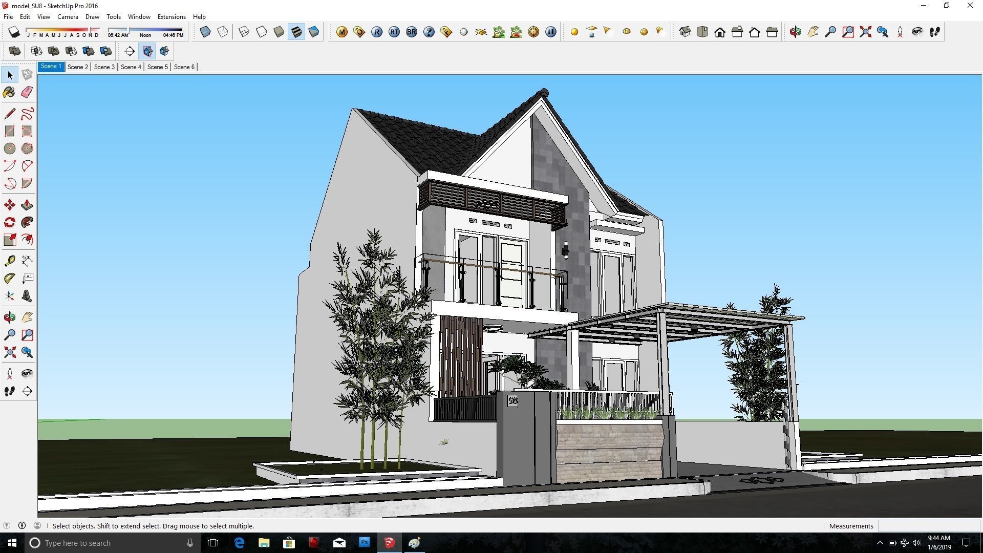Switch to Hidden Line face style
Image resolution: width=983 pixels, height=553 pixels.
(x=262, y=32)
